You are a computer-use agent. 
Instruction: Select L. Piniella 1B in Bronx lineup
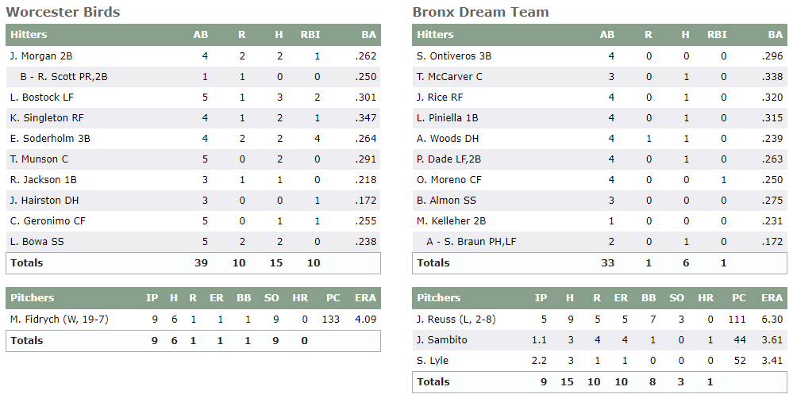point(448,118)
